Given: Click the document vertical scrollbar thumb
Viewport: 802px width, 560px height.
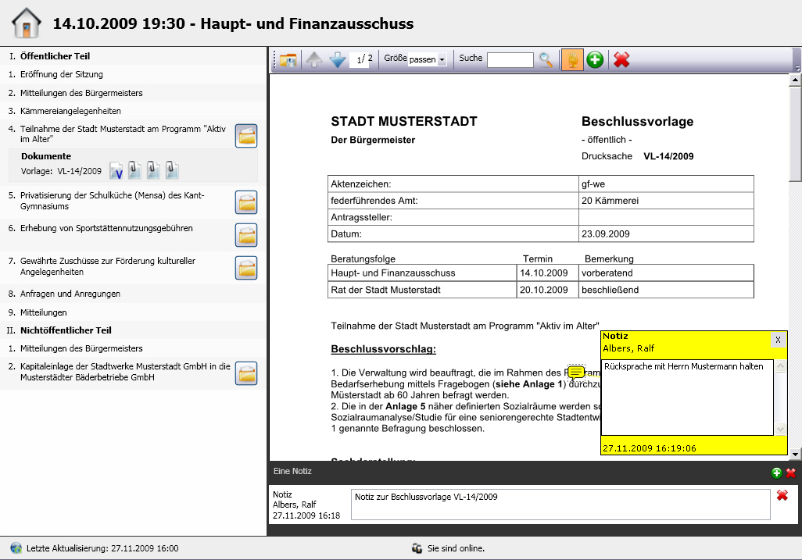Looking at the screenshot, I should 795,134.
